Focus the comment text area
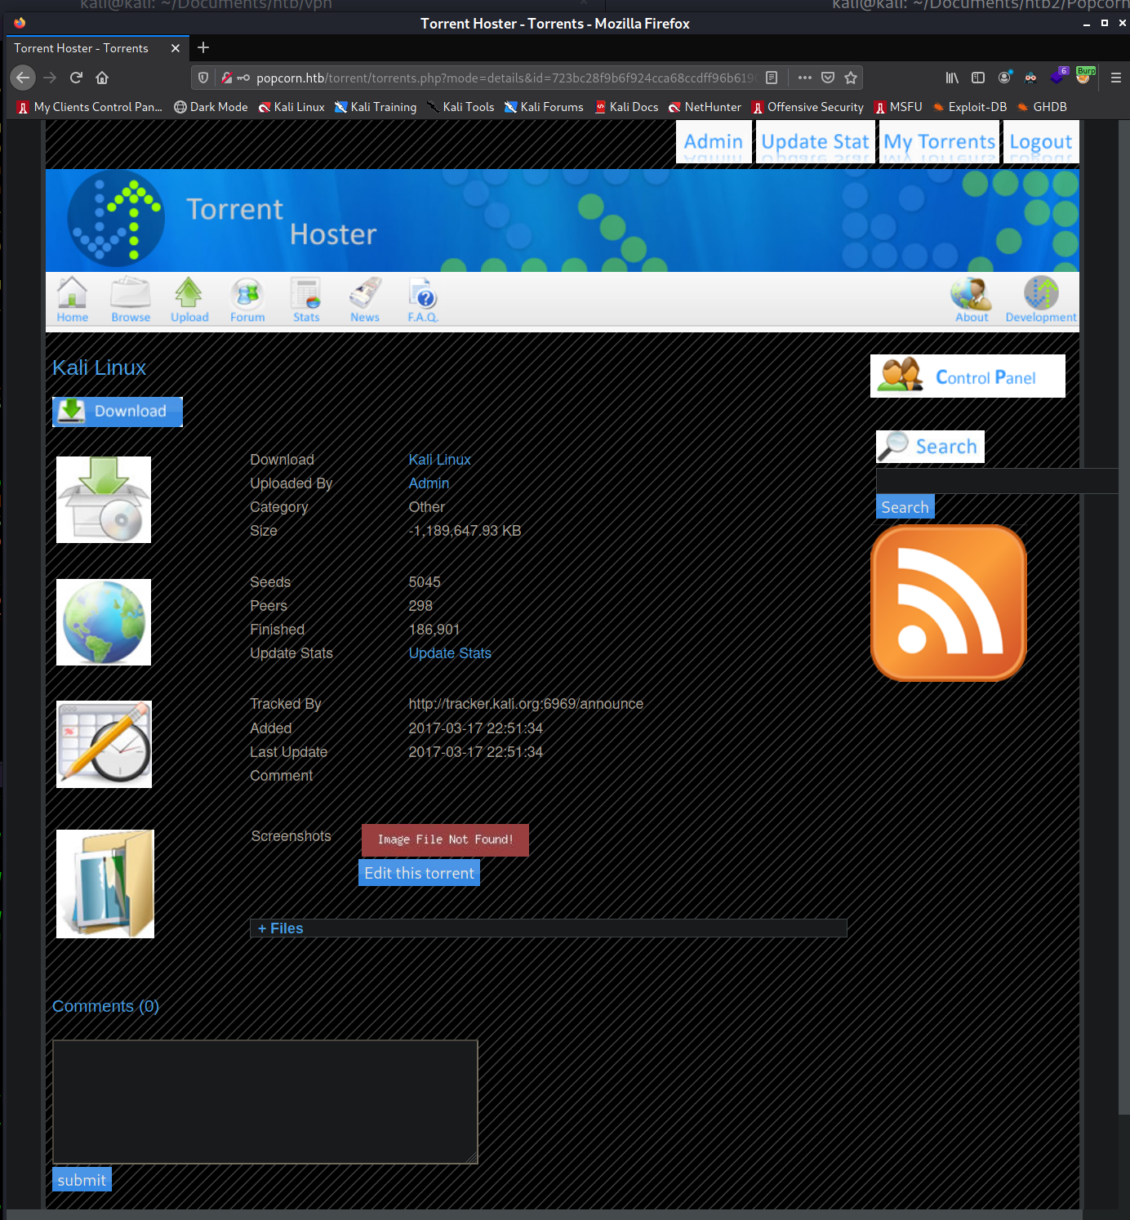This screenshot has width=1130, height=1220. [x=265, y=1102]
